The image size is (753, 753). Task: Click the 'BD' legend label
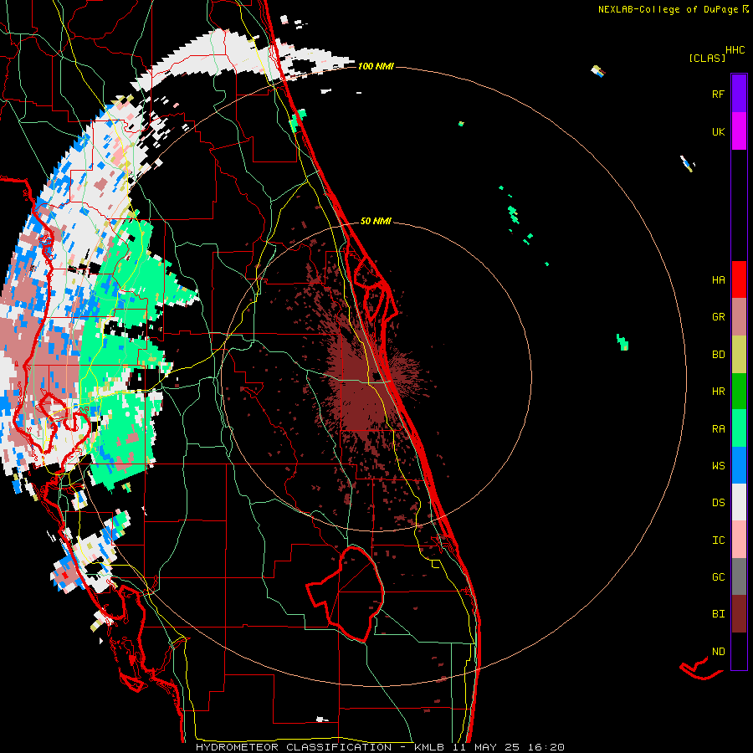(718, 355)
